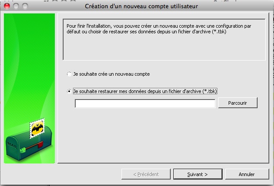274x186 pixels.
Task: Select the restore from archive radio button
Action: [69, 91]
